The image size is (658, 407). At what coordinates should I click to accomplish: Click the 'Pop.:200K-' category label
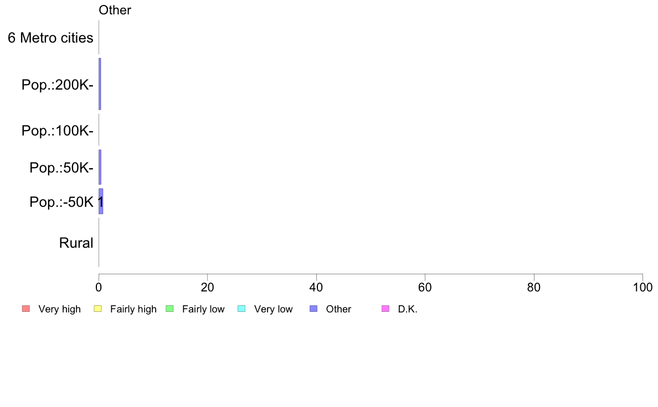(x=57, y=85)
